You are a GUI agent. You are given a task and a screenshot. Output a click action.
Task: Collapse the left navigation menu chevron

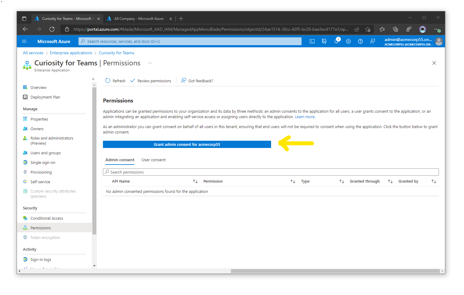(93, 79)
